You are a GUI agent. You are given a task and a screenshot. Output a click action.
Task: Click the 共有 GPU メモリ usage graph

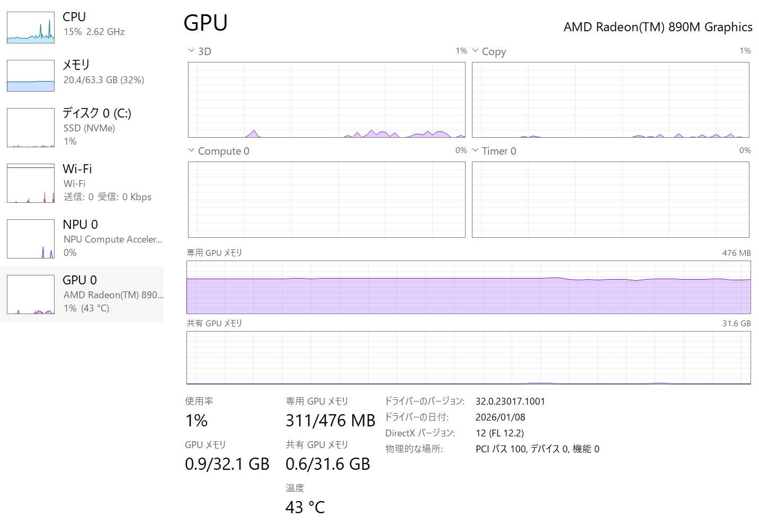468,358
